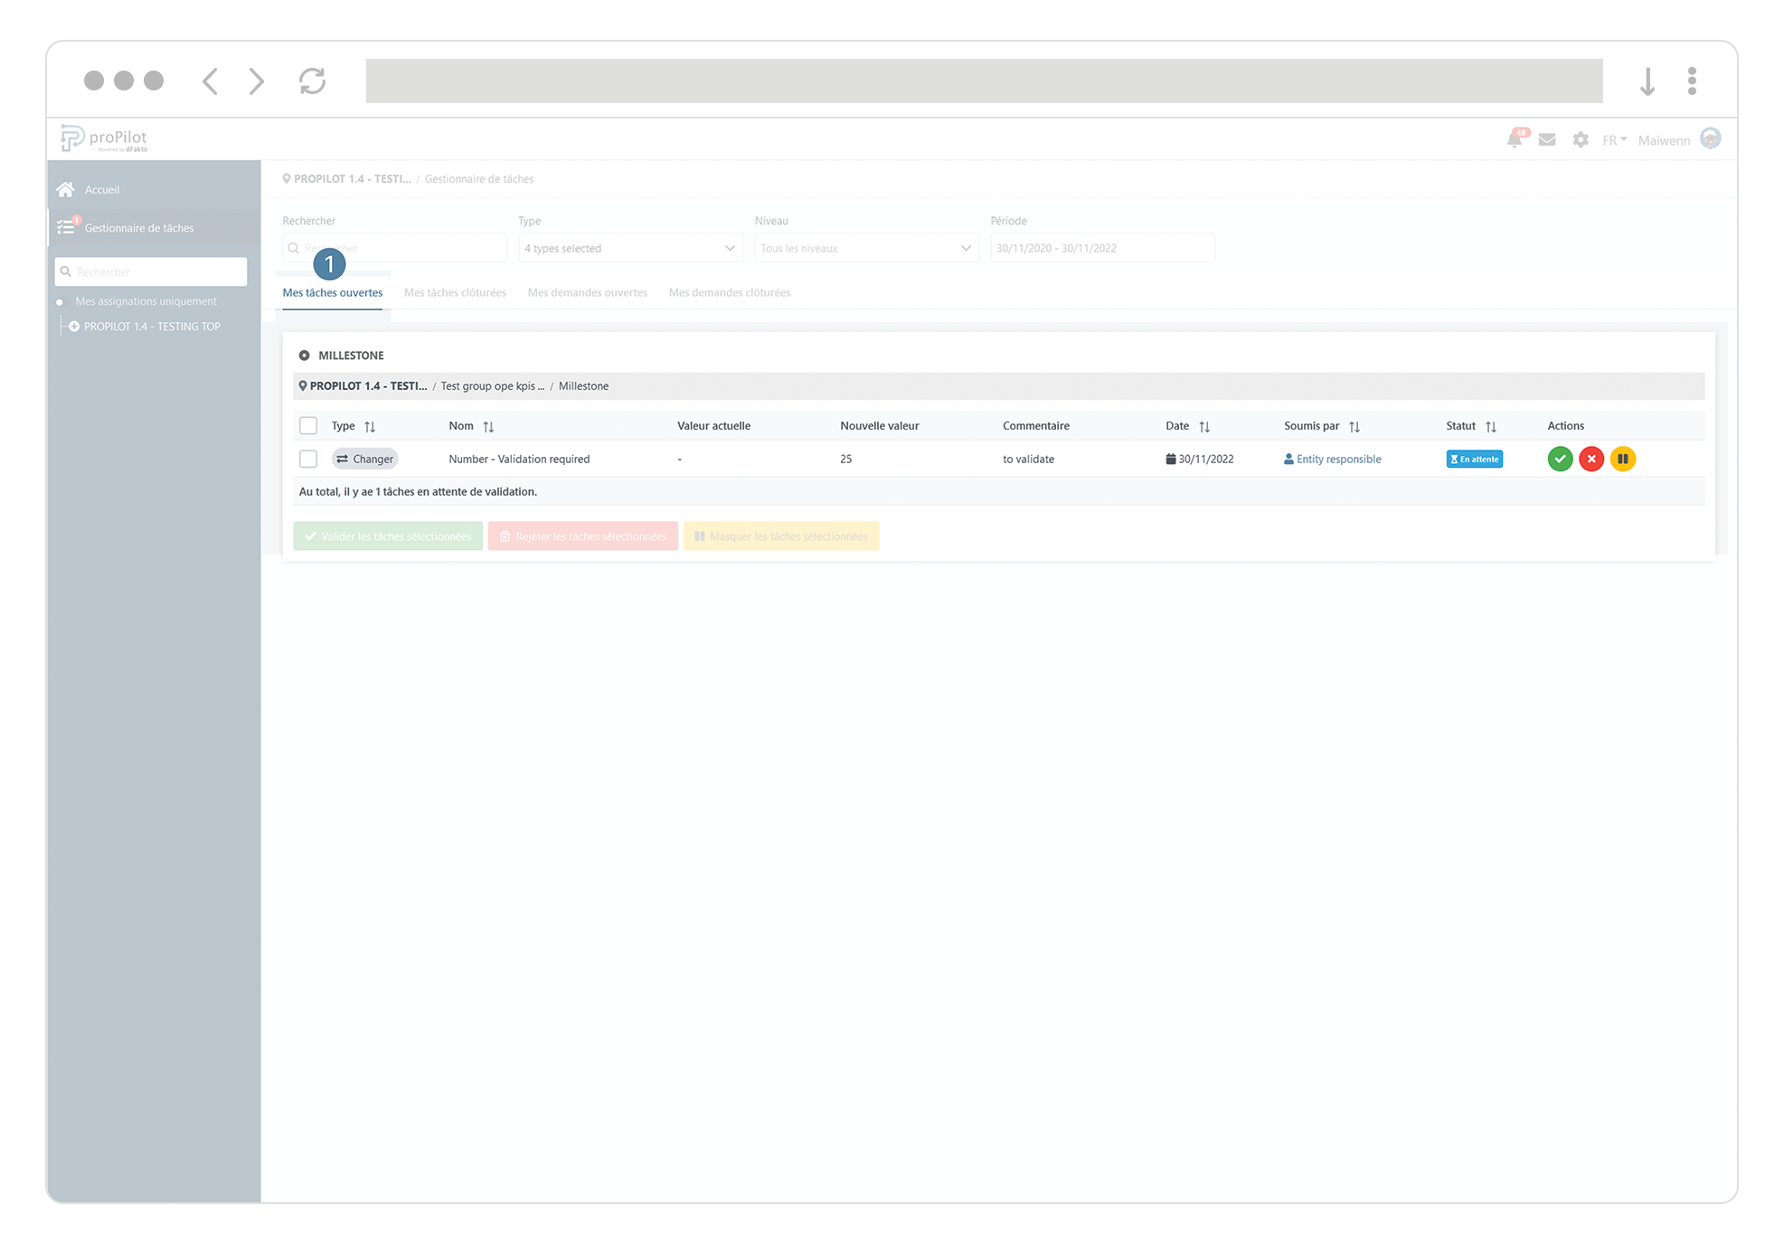Image resolution: width=1784 pixels, height=1252 pixels.
Task: Reject task with red X icon
Action: [x=1591, y=460]
